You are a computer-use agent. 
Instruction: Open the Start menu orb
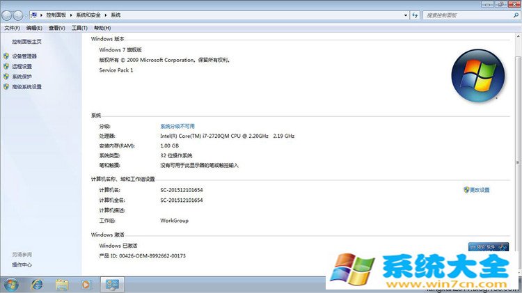coord(10,285)
